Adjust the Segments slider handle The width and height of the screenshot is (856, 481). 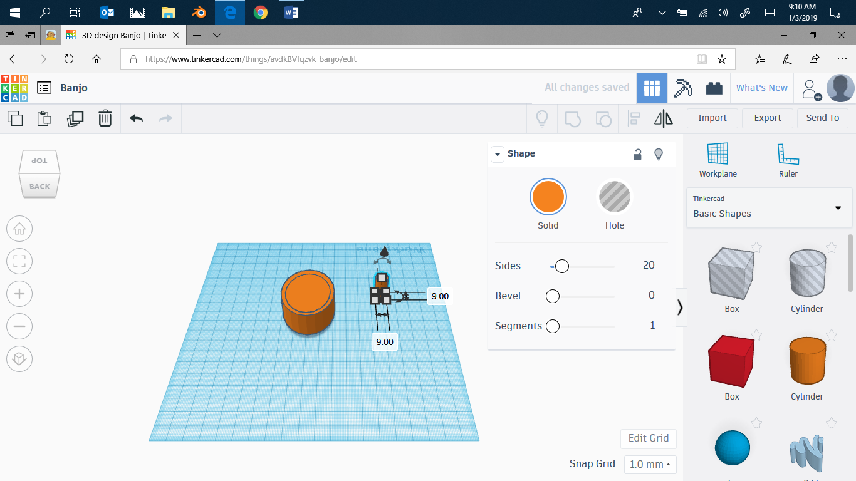(553, 326)
